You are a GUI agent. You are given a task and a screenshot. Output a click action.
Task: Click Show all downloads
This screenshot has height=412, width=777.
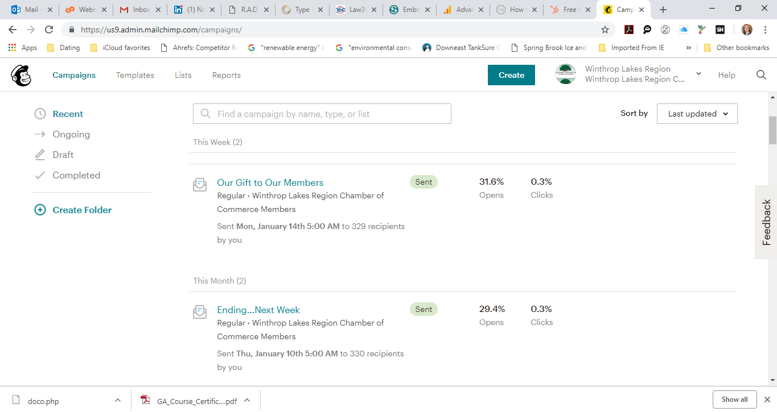pyautogui.click(x=734, y=399)
